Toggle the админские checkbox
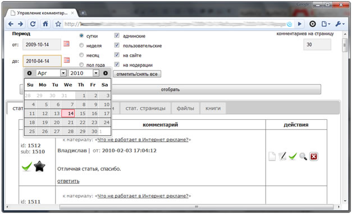 tap(117, 35)
